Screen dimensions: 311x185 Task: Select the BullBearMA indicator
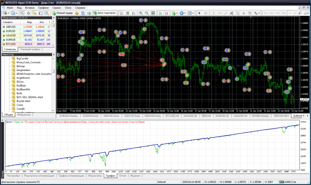click(23, 89)
